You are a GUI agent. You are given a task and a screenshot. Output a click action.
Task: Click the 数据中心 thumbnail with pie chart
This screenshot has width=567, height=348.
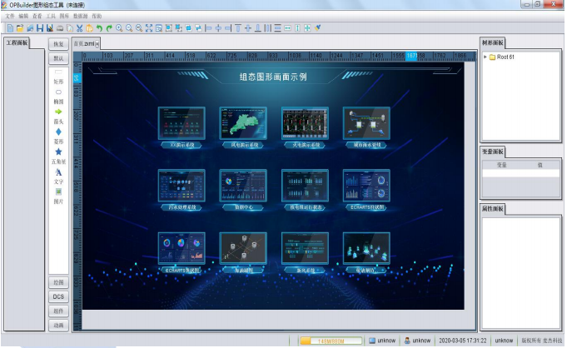[243, 185]
